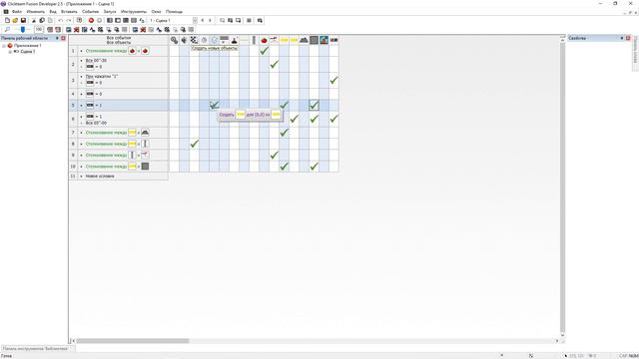
Task: Go to the previous scene arrow
Action: coord(203,20)
